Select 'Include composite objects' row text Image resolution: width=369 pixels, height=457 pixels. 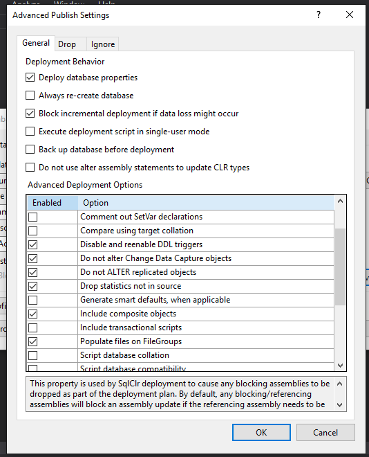[129, 314]
